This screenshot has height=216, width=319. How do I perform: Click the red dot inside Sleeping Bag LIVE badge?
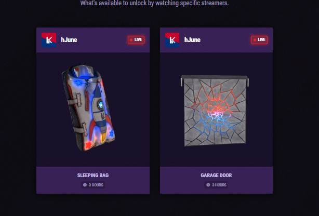coord(131,40)
